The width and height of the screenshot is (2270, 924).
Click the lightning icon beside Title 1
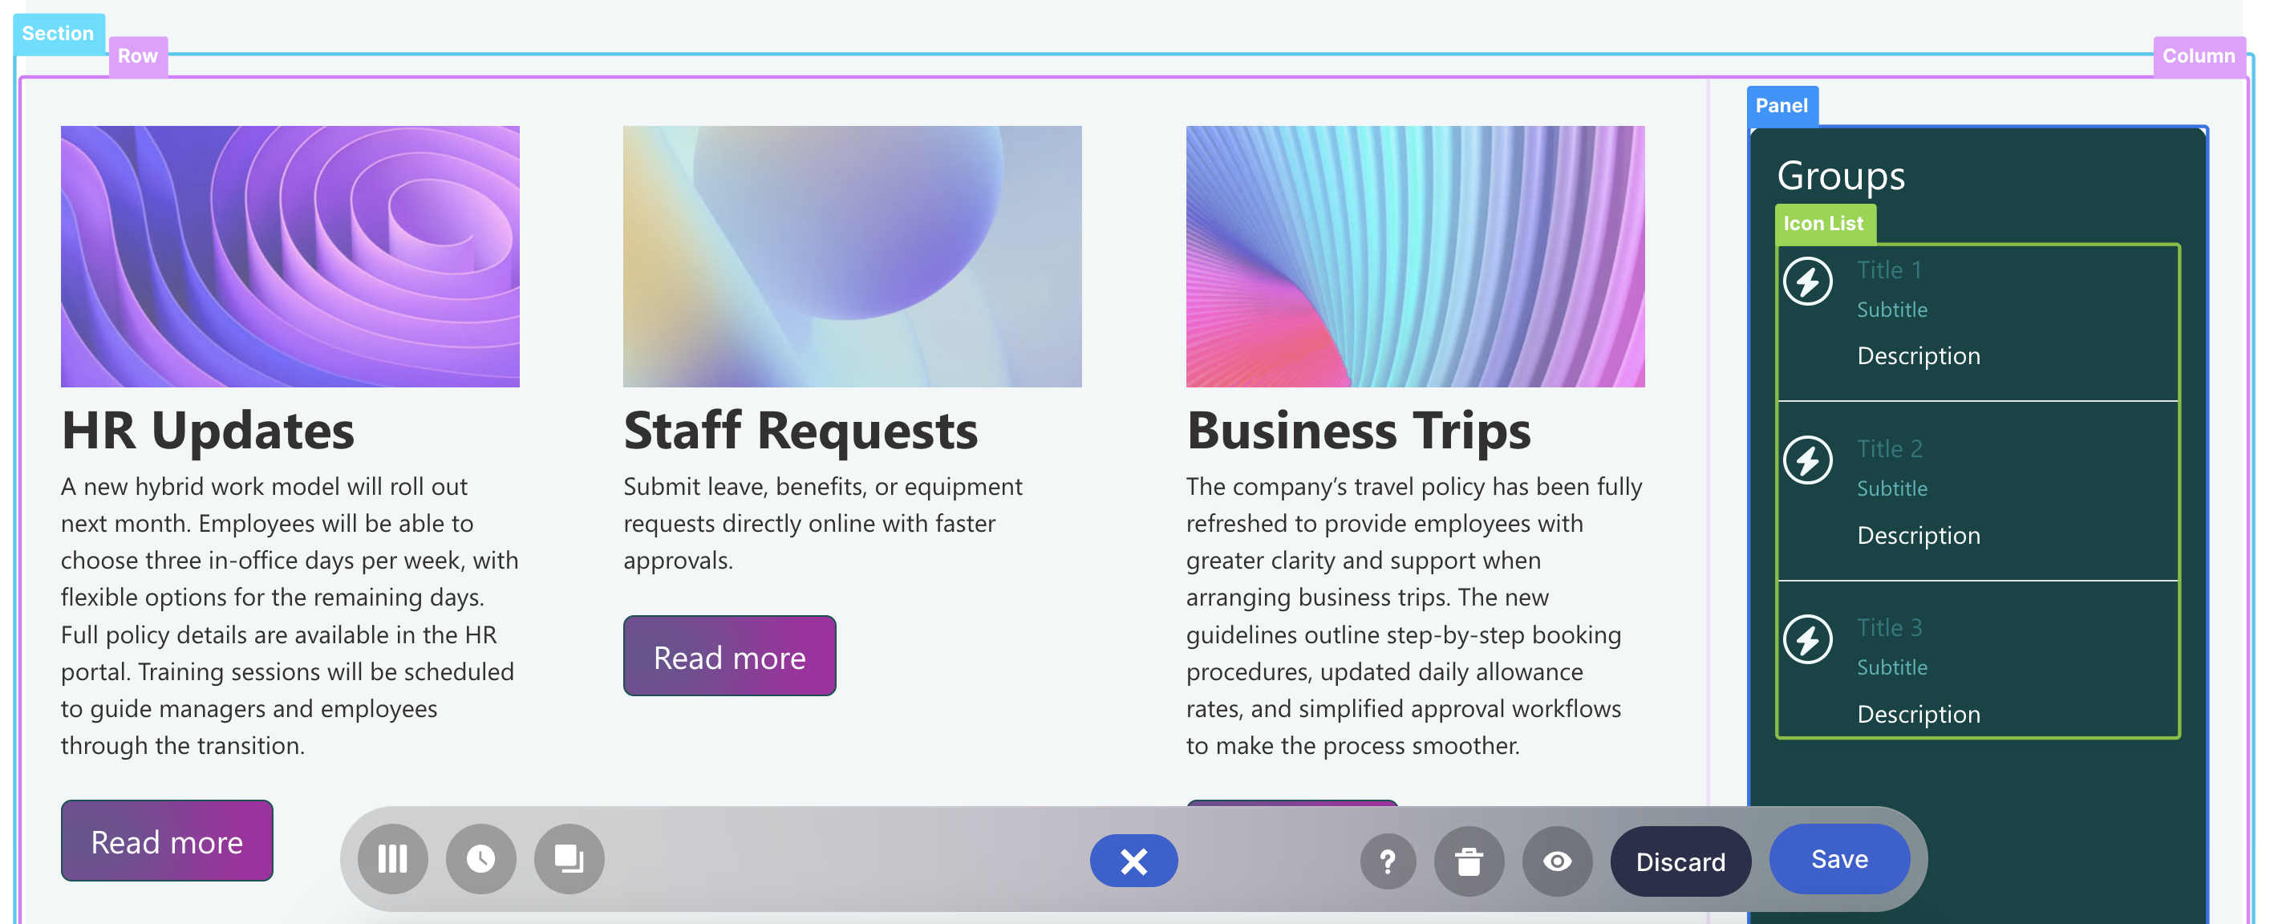1806,282
